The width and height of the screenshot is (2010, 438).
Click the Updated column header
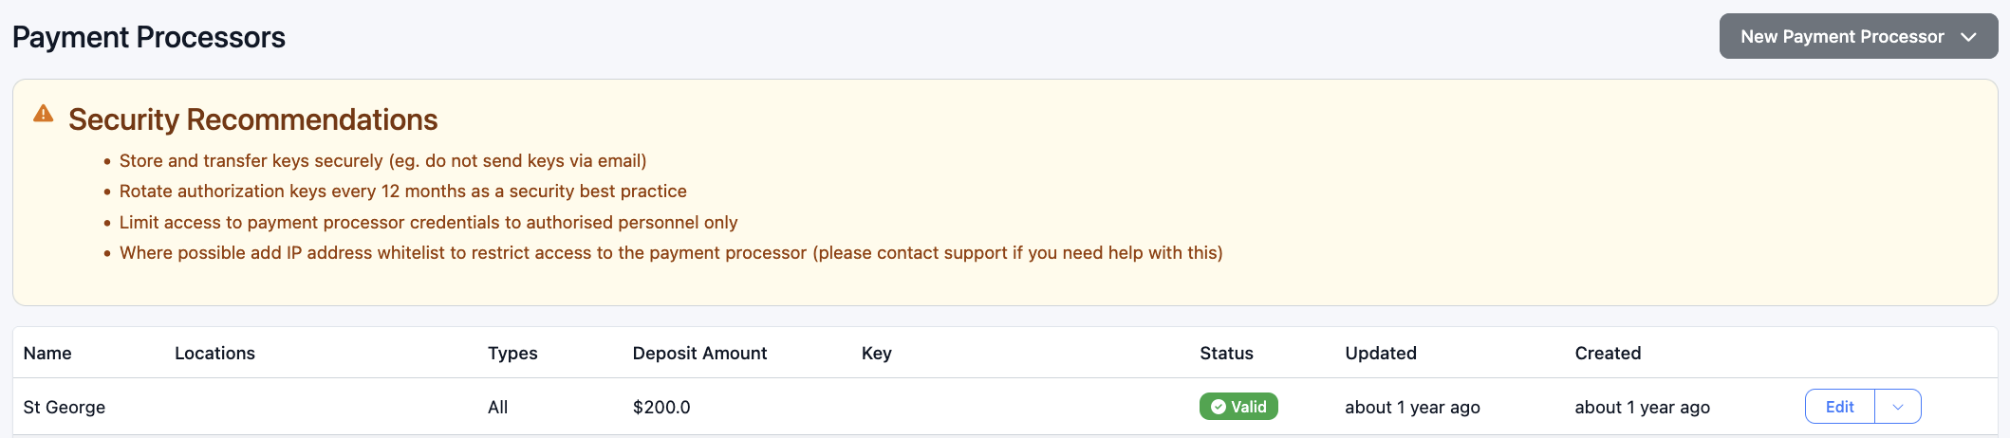coord(1380,354)
